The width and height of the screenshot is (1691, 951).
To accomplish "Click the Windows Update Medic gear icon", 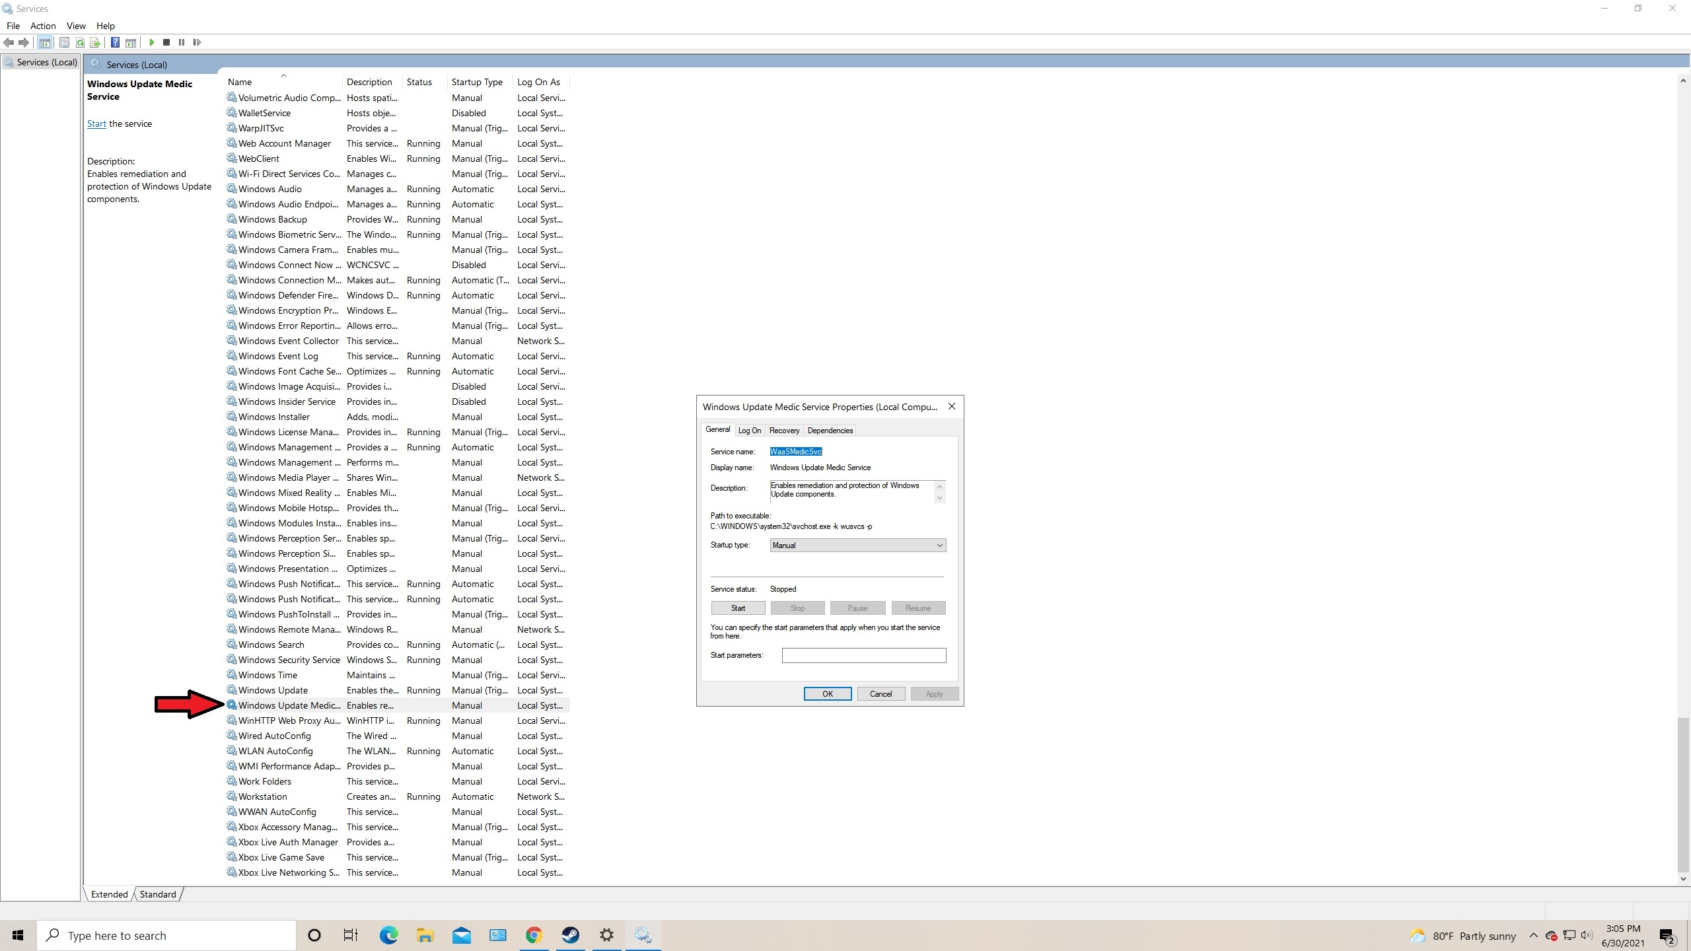I will [231, 705].
